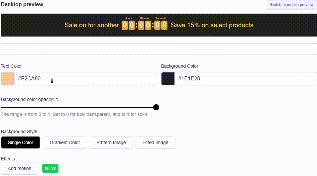Click the minutes digits in countdown timer

coord(144,26)
